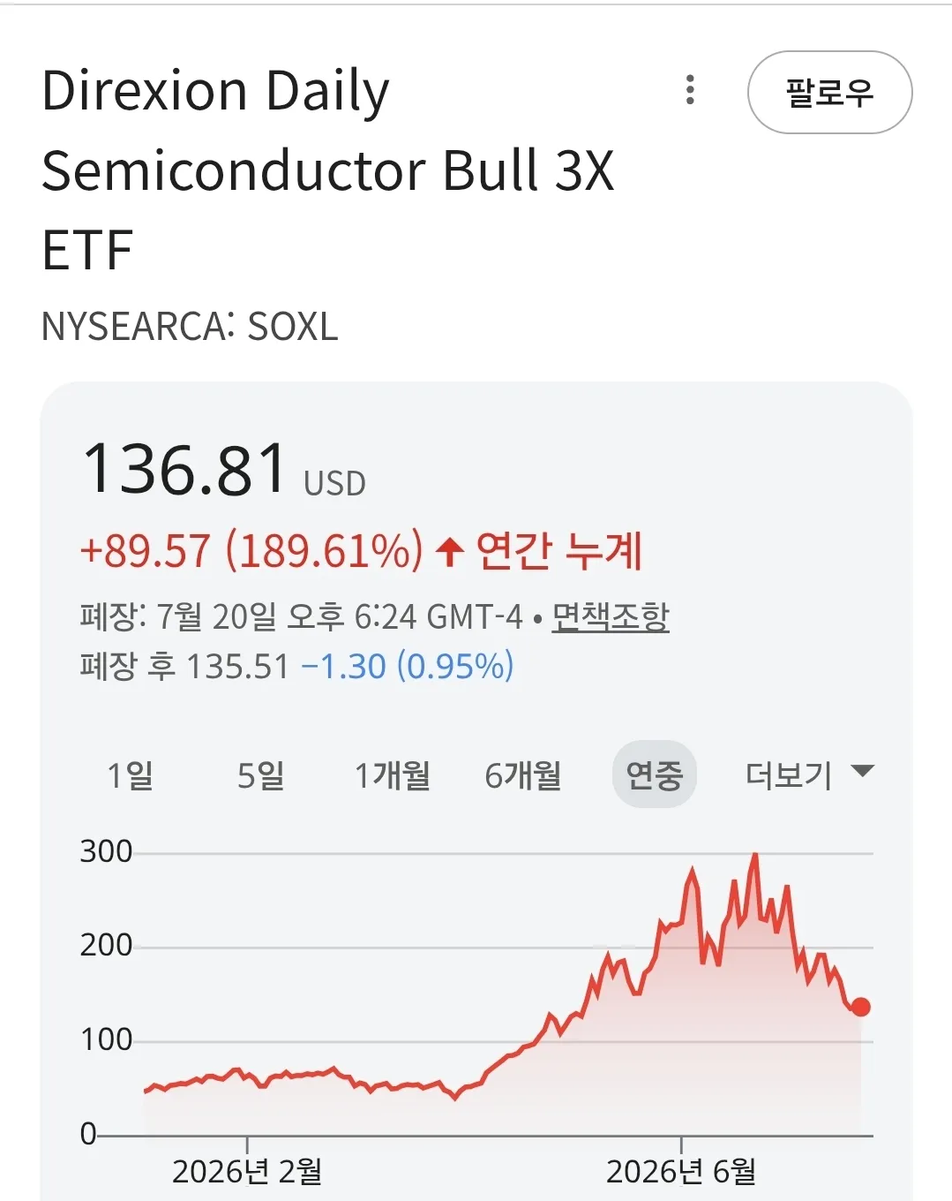Click the red endpoint dot on chart

coord(861,1007)
